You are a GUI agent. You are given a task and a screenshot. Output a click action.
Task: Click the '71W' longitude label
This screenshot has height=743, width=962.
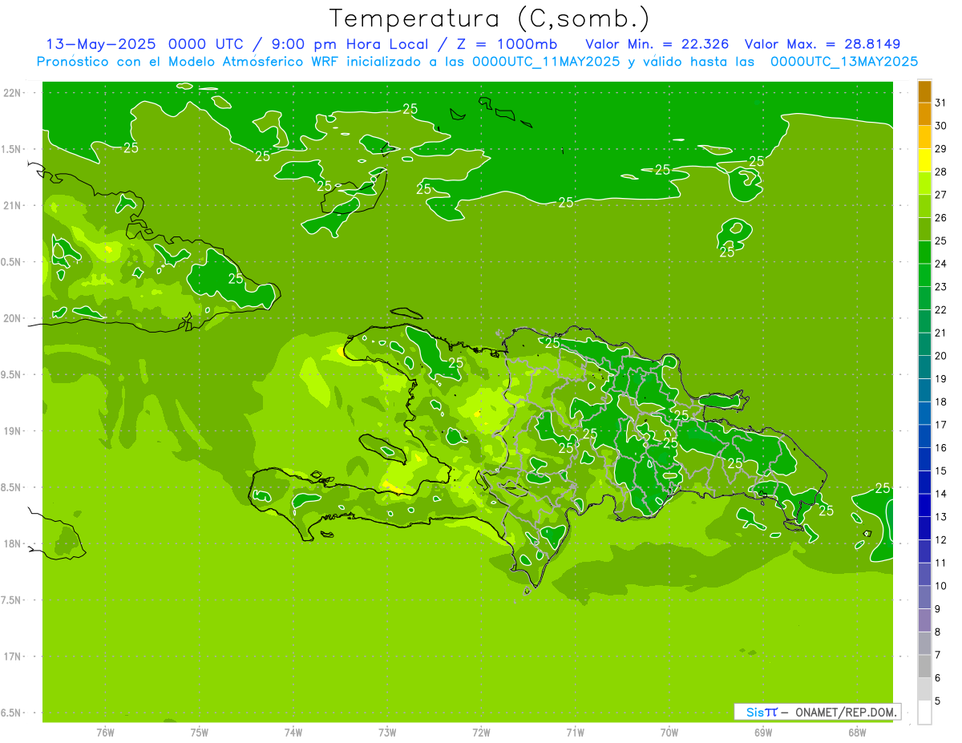pyautogui.click(x=575, y=733)
